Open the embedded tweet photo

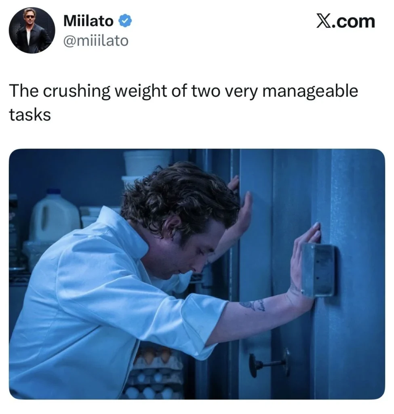pos(197,274)
